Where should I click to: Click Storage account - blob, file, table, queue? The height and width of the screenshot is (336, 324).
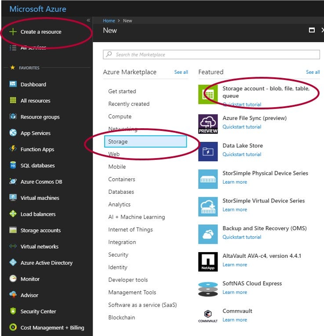tap(266, 92)
